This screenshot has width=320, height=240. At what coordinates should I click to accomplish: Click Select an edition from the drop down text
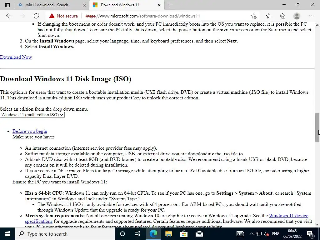pos(44,109)
